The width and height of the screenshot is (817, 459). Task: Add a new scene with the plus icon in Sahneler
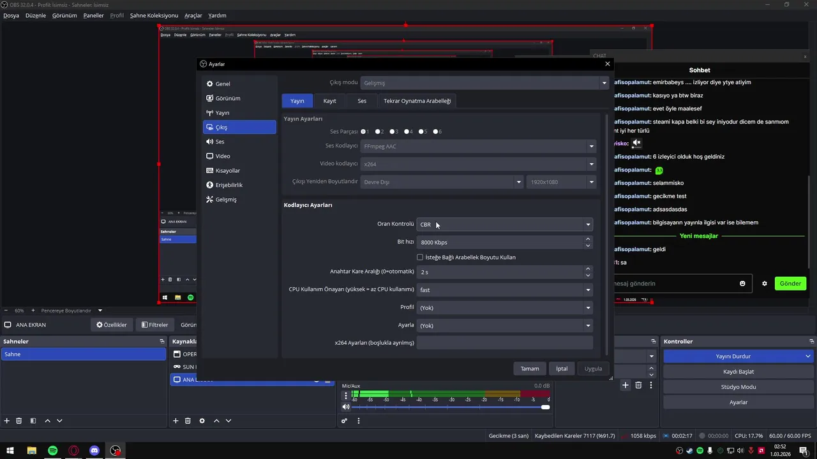pos(7,421)
